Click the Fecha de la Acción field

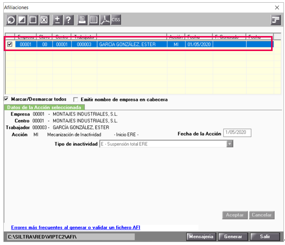click(x=237, y=132)
